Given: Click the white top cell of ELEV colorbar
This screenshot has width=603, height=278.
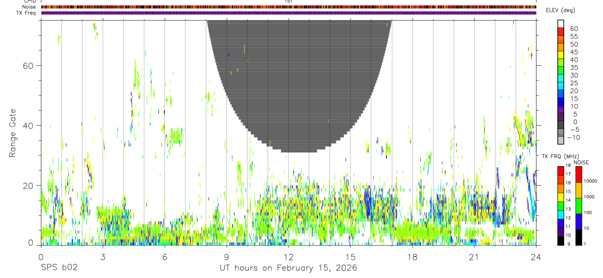Looking at the screenshot, I should (560, 23).
